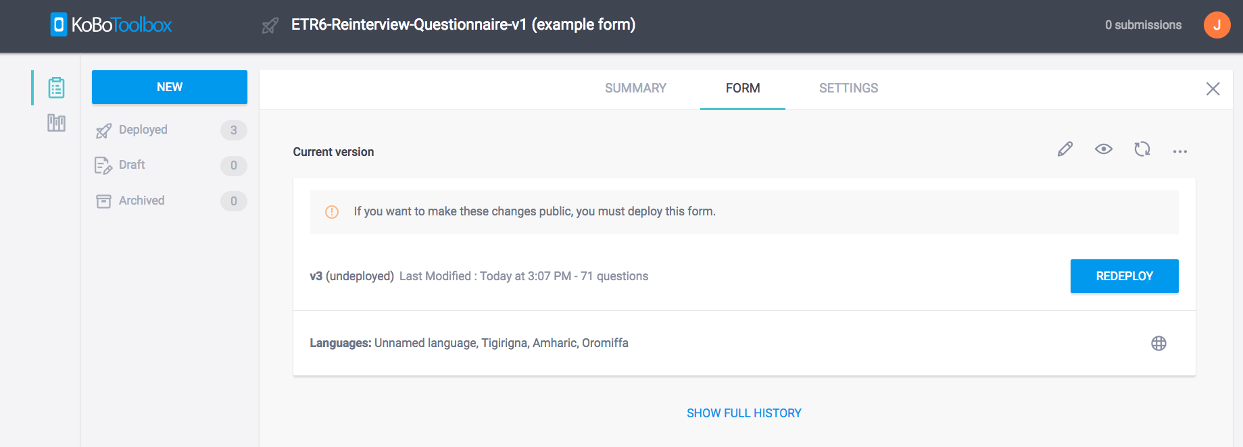Click the pencil edit form icon

[1065, 149]
